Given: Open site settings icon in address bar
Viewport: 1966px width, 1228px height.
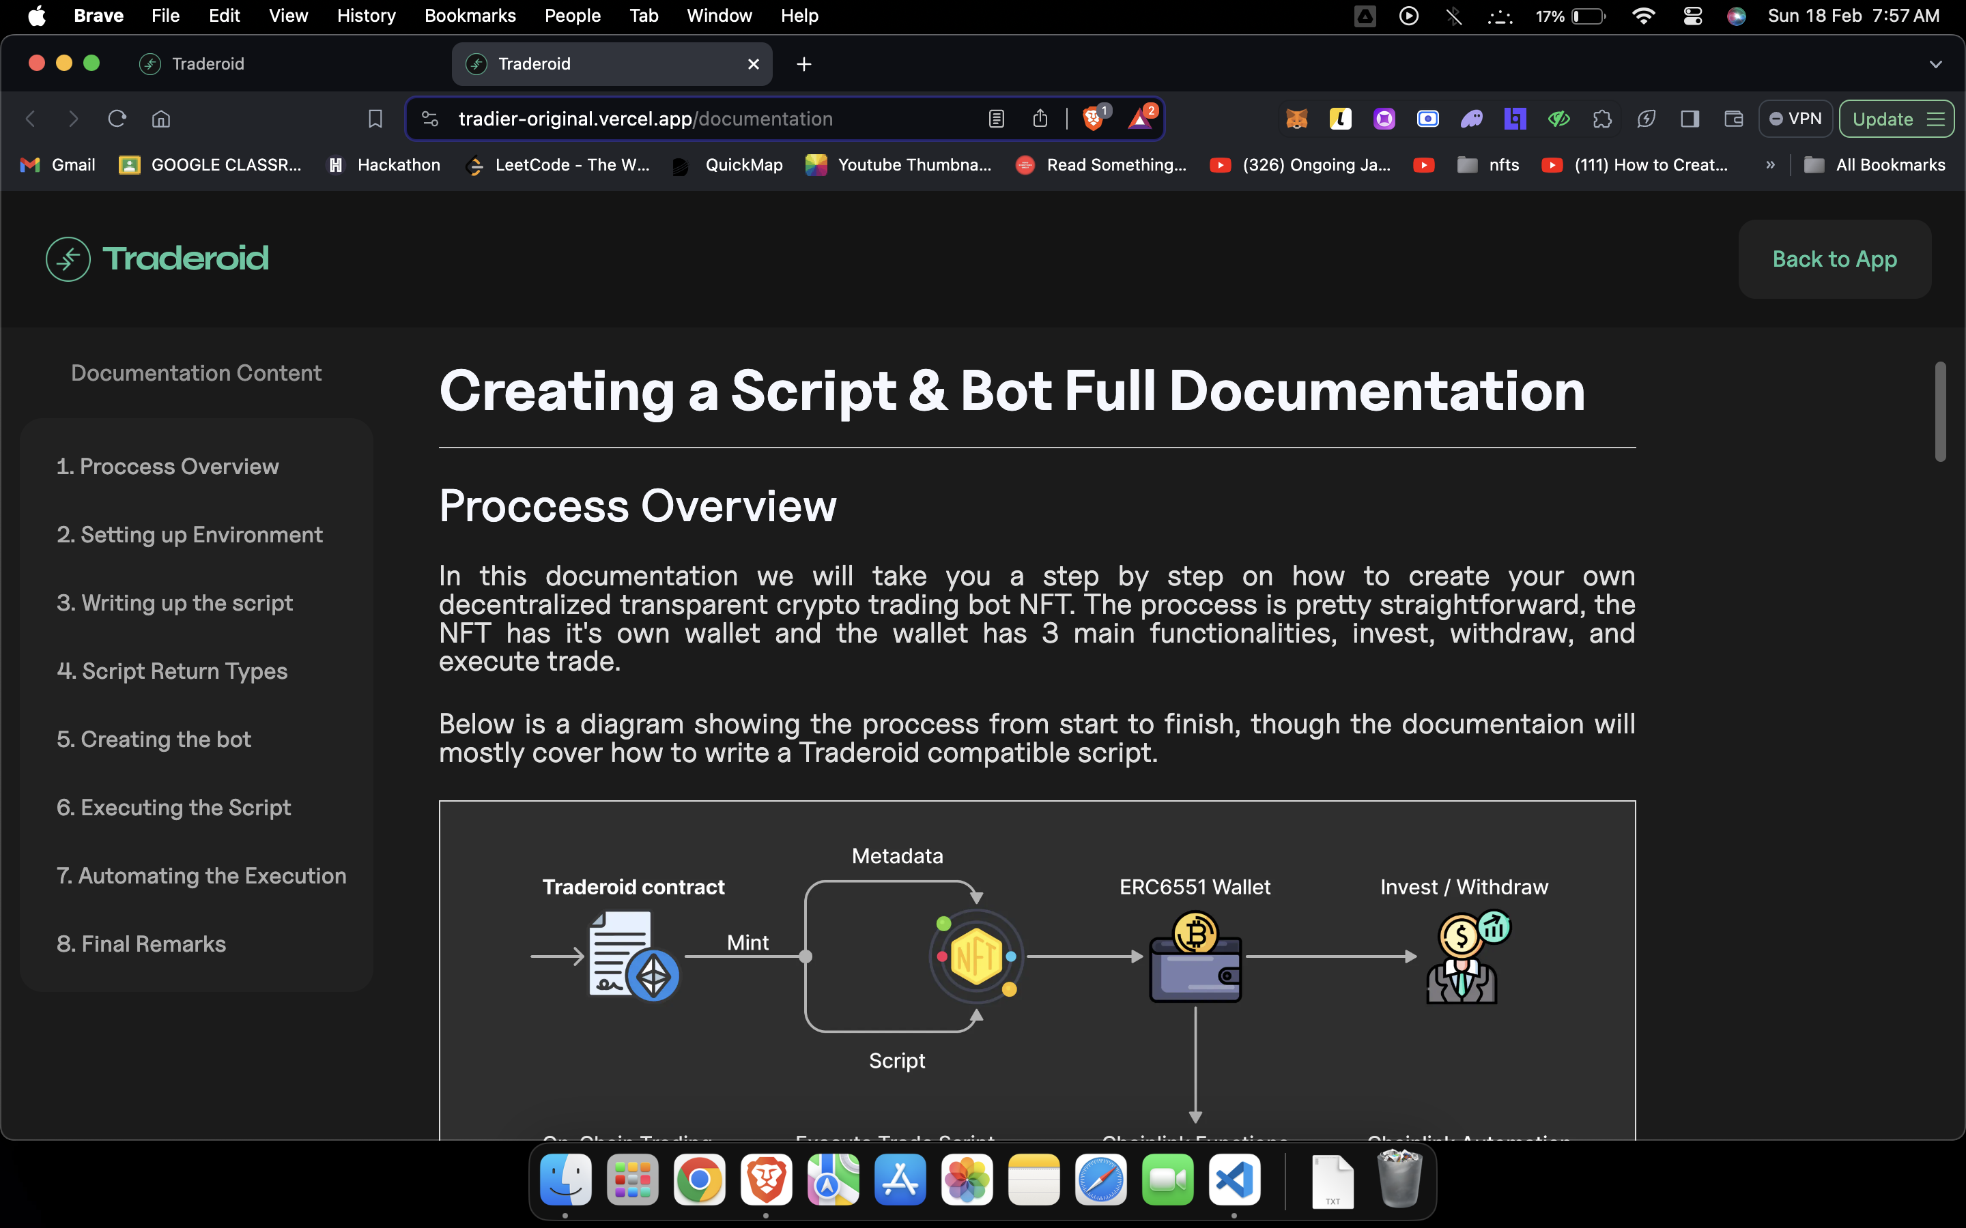Looking at the screenshot, I should [x=430, y=119].
